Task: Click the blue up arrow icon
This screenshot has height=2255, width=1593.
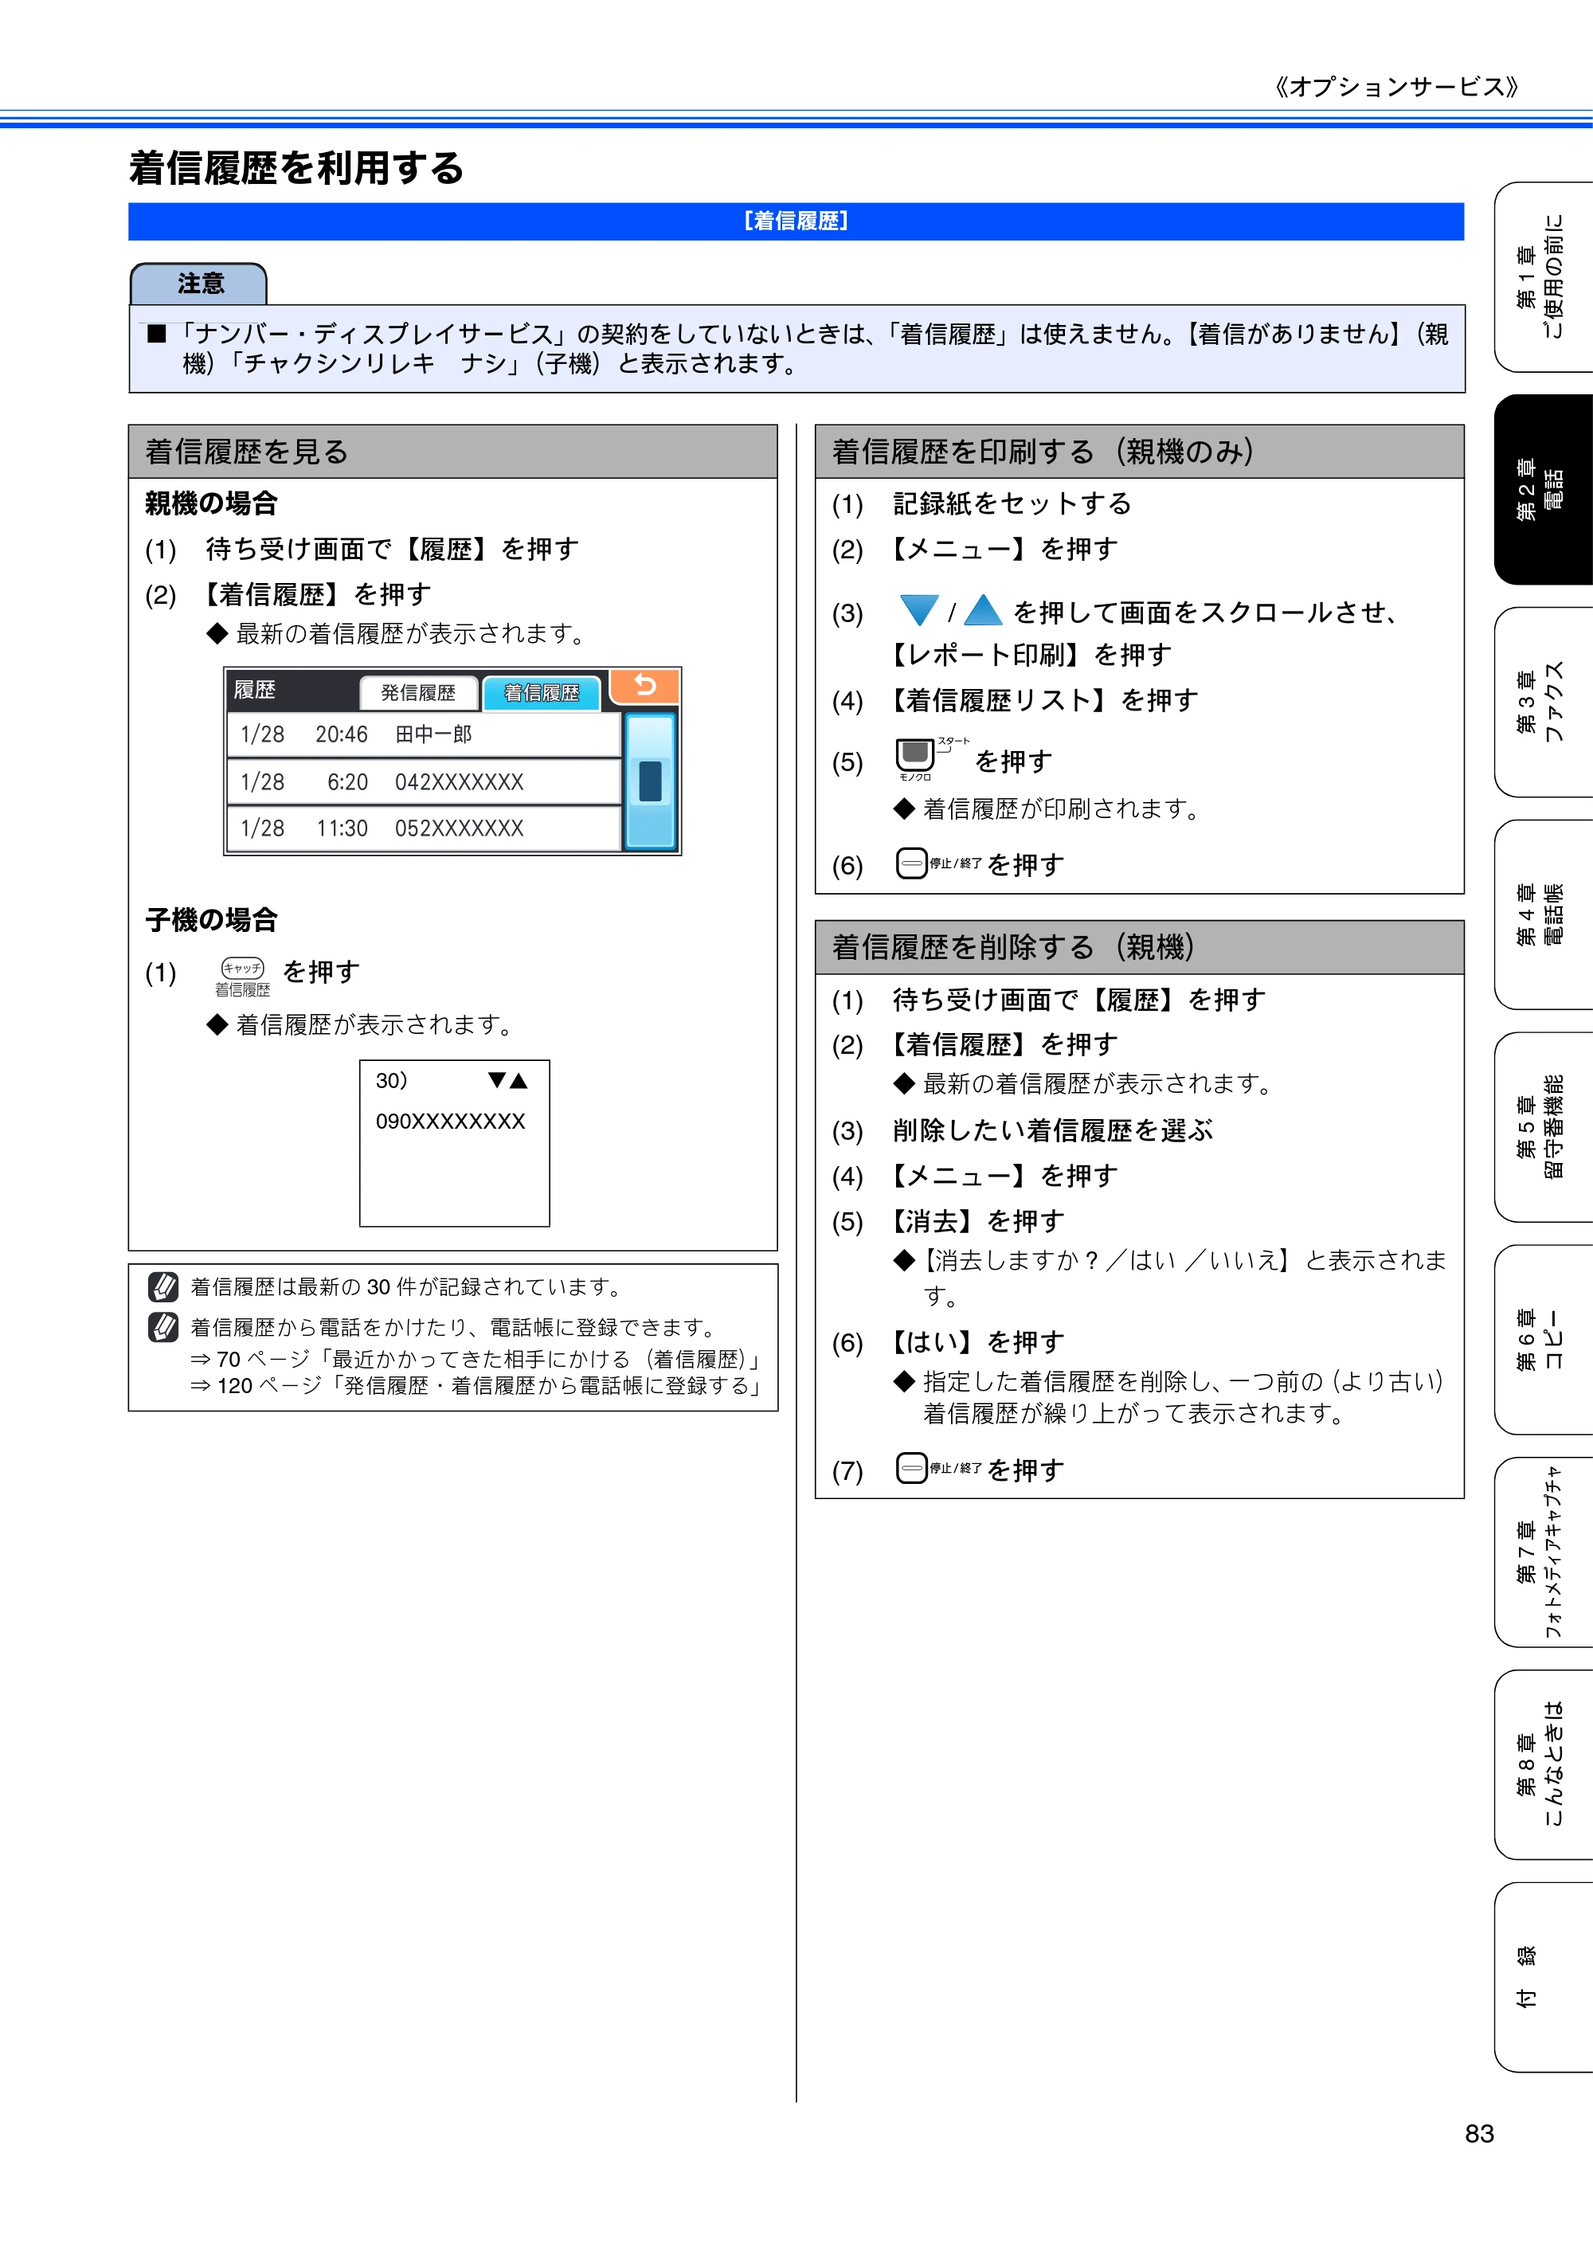Action: (983, 610)
